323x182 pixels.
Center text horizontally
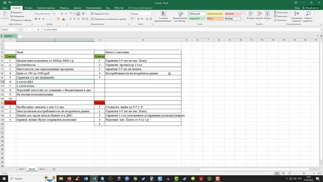tap(74, 19)
